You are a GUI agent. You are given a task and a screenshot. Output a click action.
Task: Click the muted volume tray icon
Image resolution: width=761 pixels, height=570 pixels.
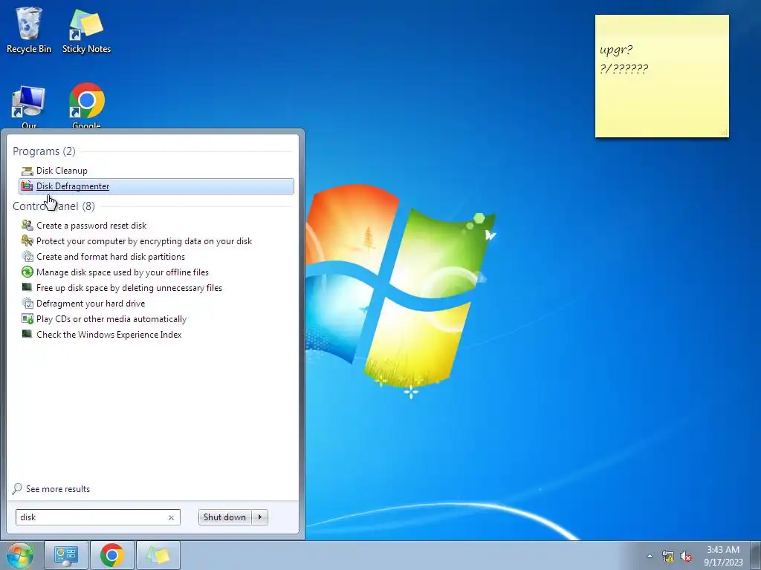click(686, 557)
